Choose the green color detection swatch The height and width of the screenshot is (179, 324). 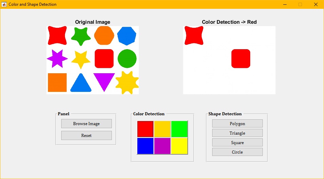tap(179, 129)
